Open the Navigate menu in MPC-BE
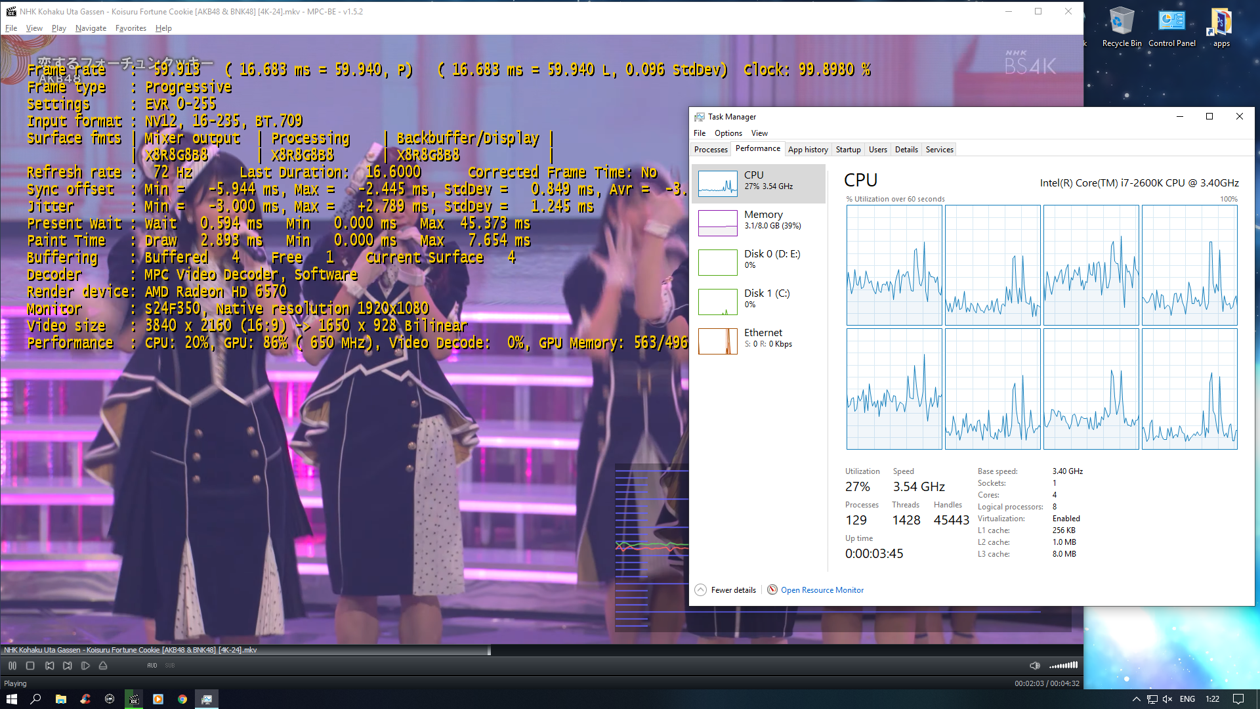1260x709 pixels. (x=91, y=28)
